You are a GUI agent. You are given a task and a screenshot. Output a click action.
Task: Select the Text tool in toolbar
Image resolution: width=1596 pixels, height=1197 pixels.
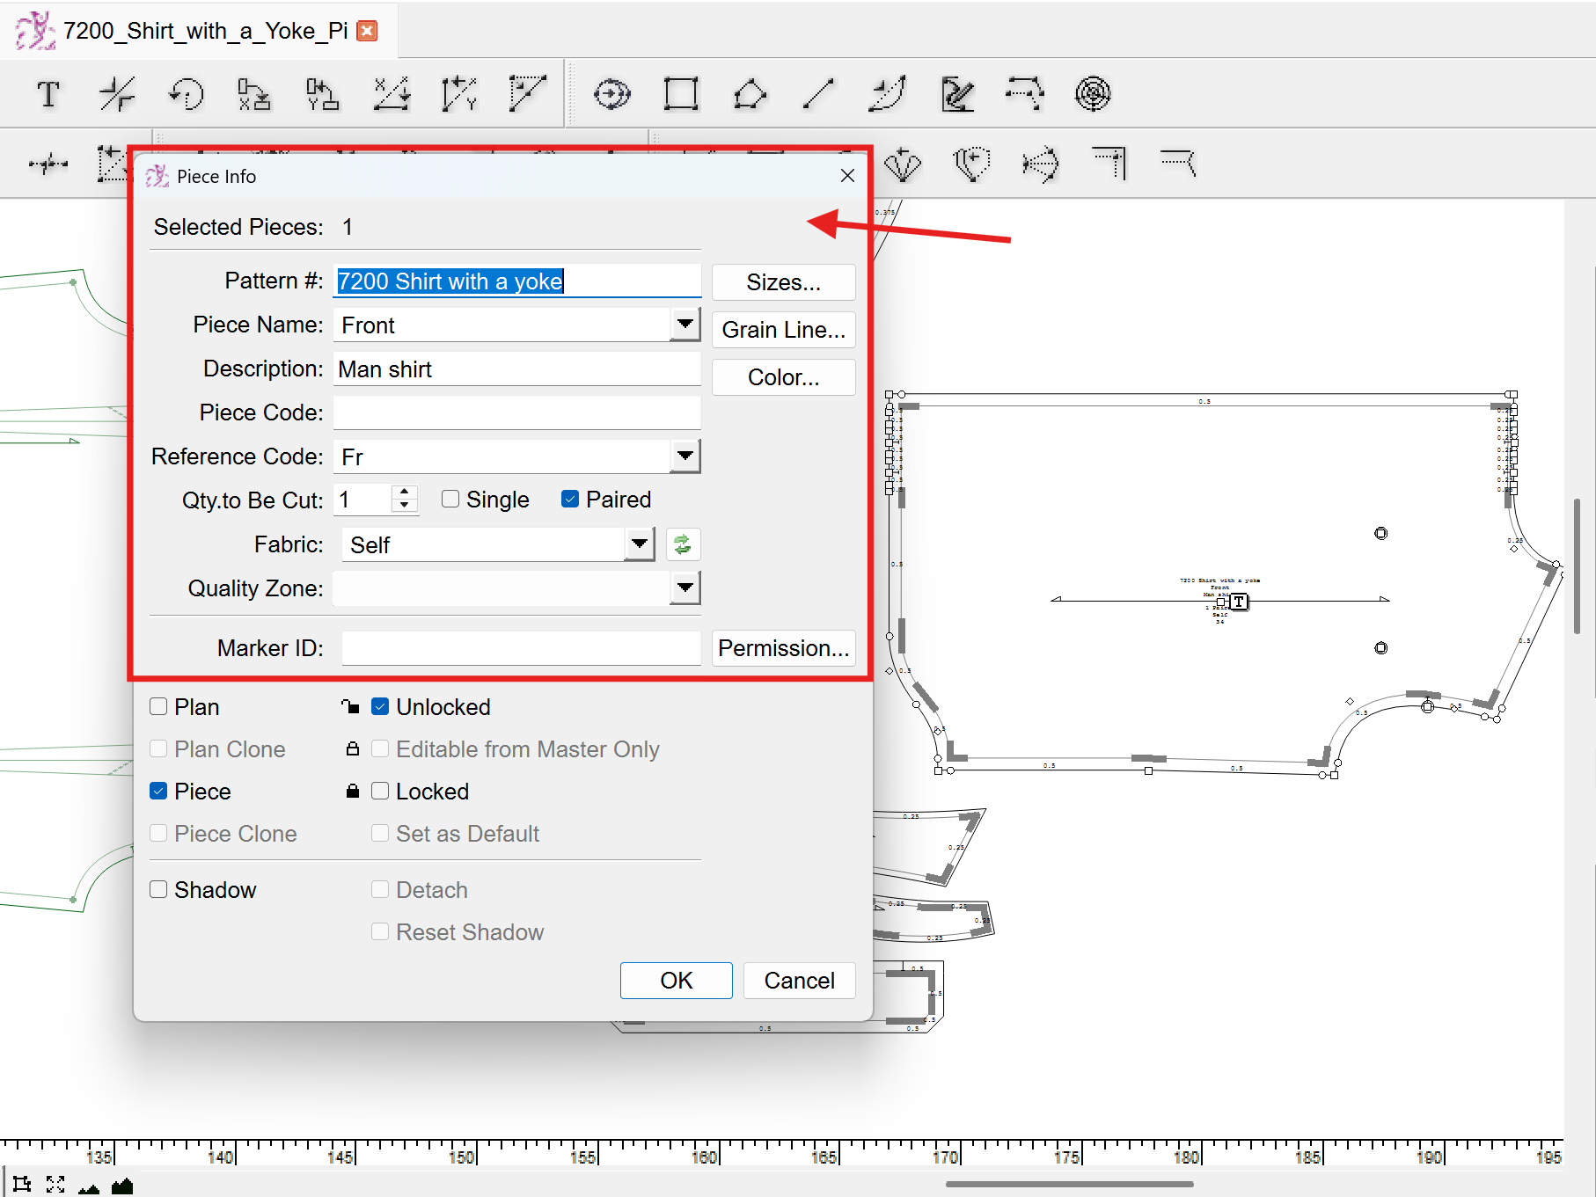[49, 94]
